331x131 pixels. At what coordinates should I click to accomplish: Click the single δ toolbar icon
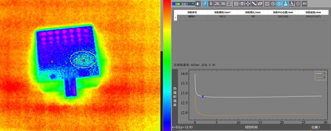coord(211,4)
